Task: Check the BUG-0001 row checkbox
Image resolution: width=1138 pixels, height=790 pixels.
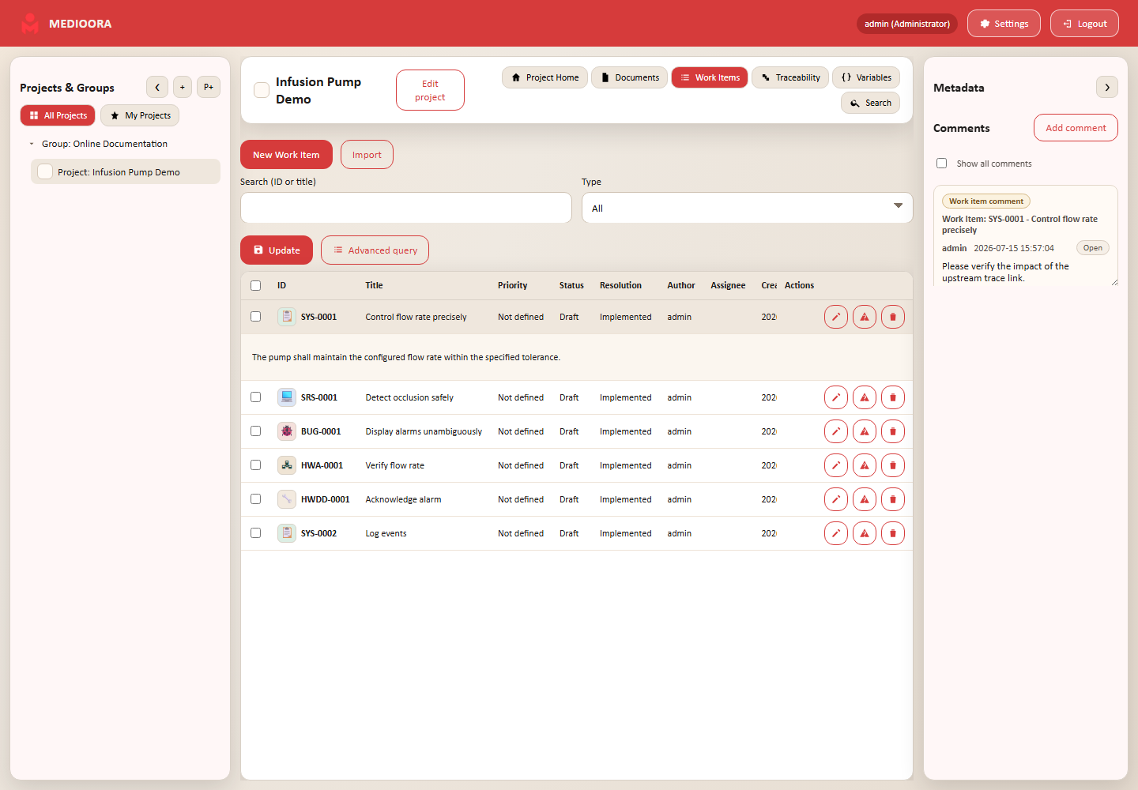Action: tap(255, 431)
